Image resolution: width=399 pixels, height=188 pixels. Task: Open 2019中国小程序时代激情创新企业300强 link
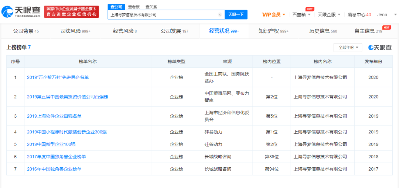tap(66, 132)
